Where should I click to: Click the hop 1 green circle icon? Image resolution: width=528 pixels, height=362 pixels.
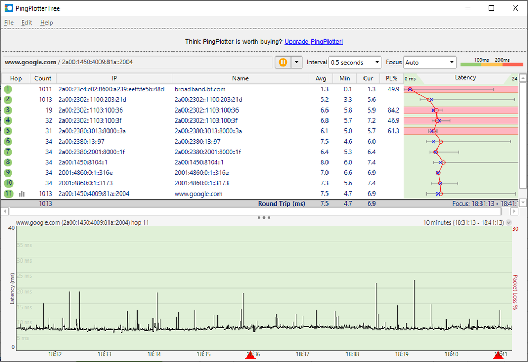click(x=8, y=89)
